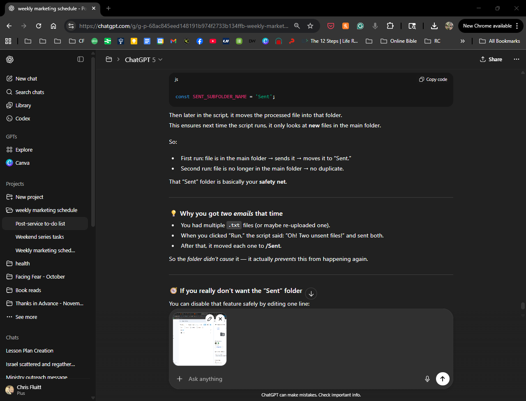The height and width of the screenshot is (401, 526).
Task: Click the send arrow button
Action: (442, 379)
